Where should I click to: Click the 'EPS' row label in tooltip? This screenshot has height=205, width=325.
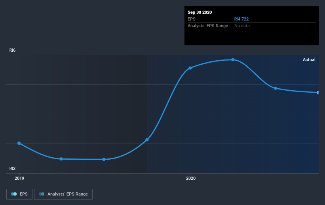(191, 19)
